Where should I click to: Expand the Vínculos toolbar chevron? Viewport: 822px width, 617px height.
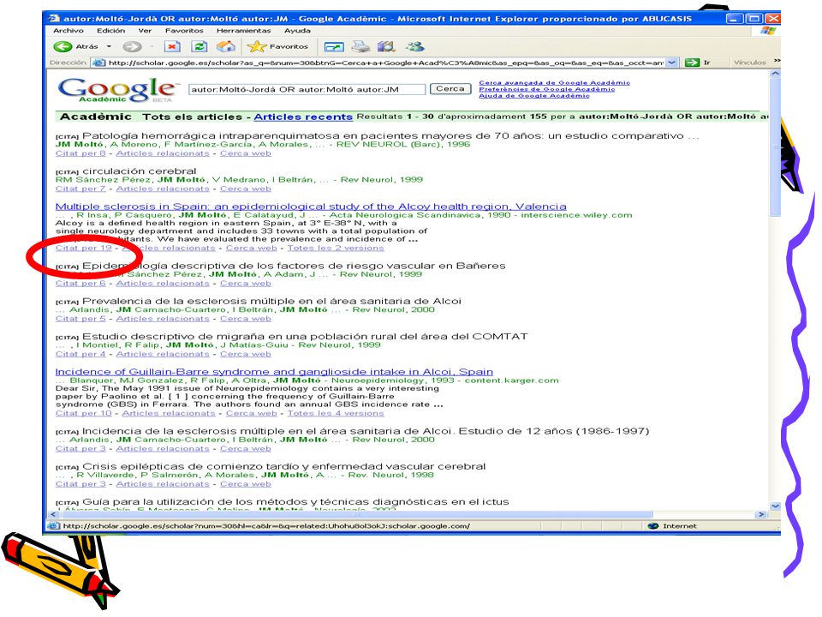click(x=777, y=61)
